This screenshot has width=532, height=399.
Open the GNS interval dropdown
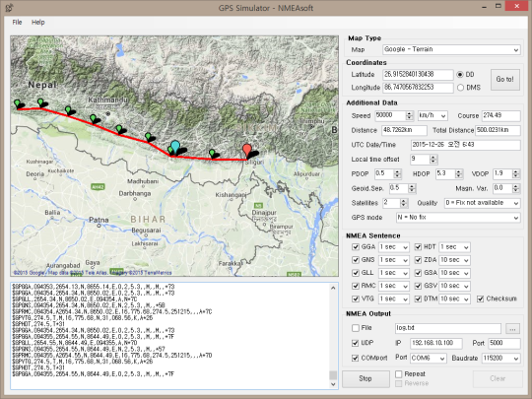(x=393, y=260)
